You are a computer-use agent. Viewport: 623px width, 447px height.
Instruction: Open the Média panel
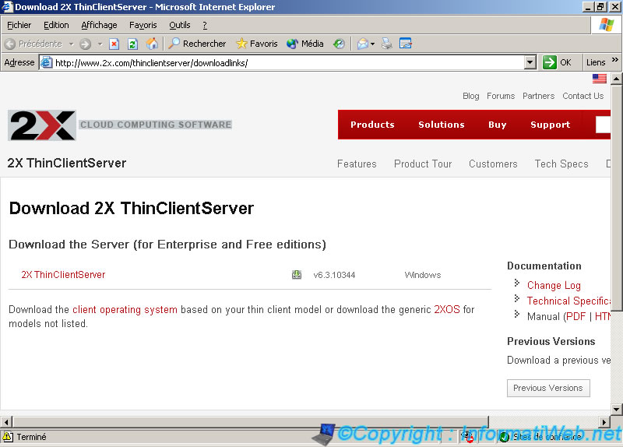tap(304, 44)
